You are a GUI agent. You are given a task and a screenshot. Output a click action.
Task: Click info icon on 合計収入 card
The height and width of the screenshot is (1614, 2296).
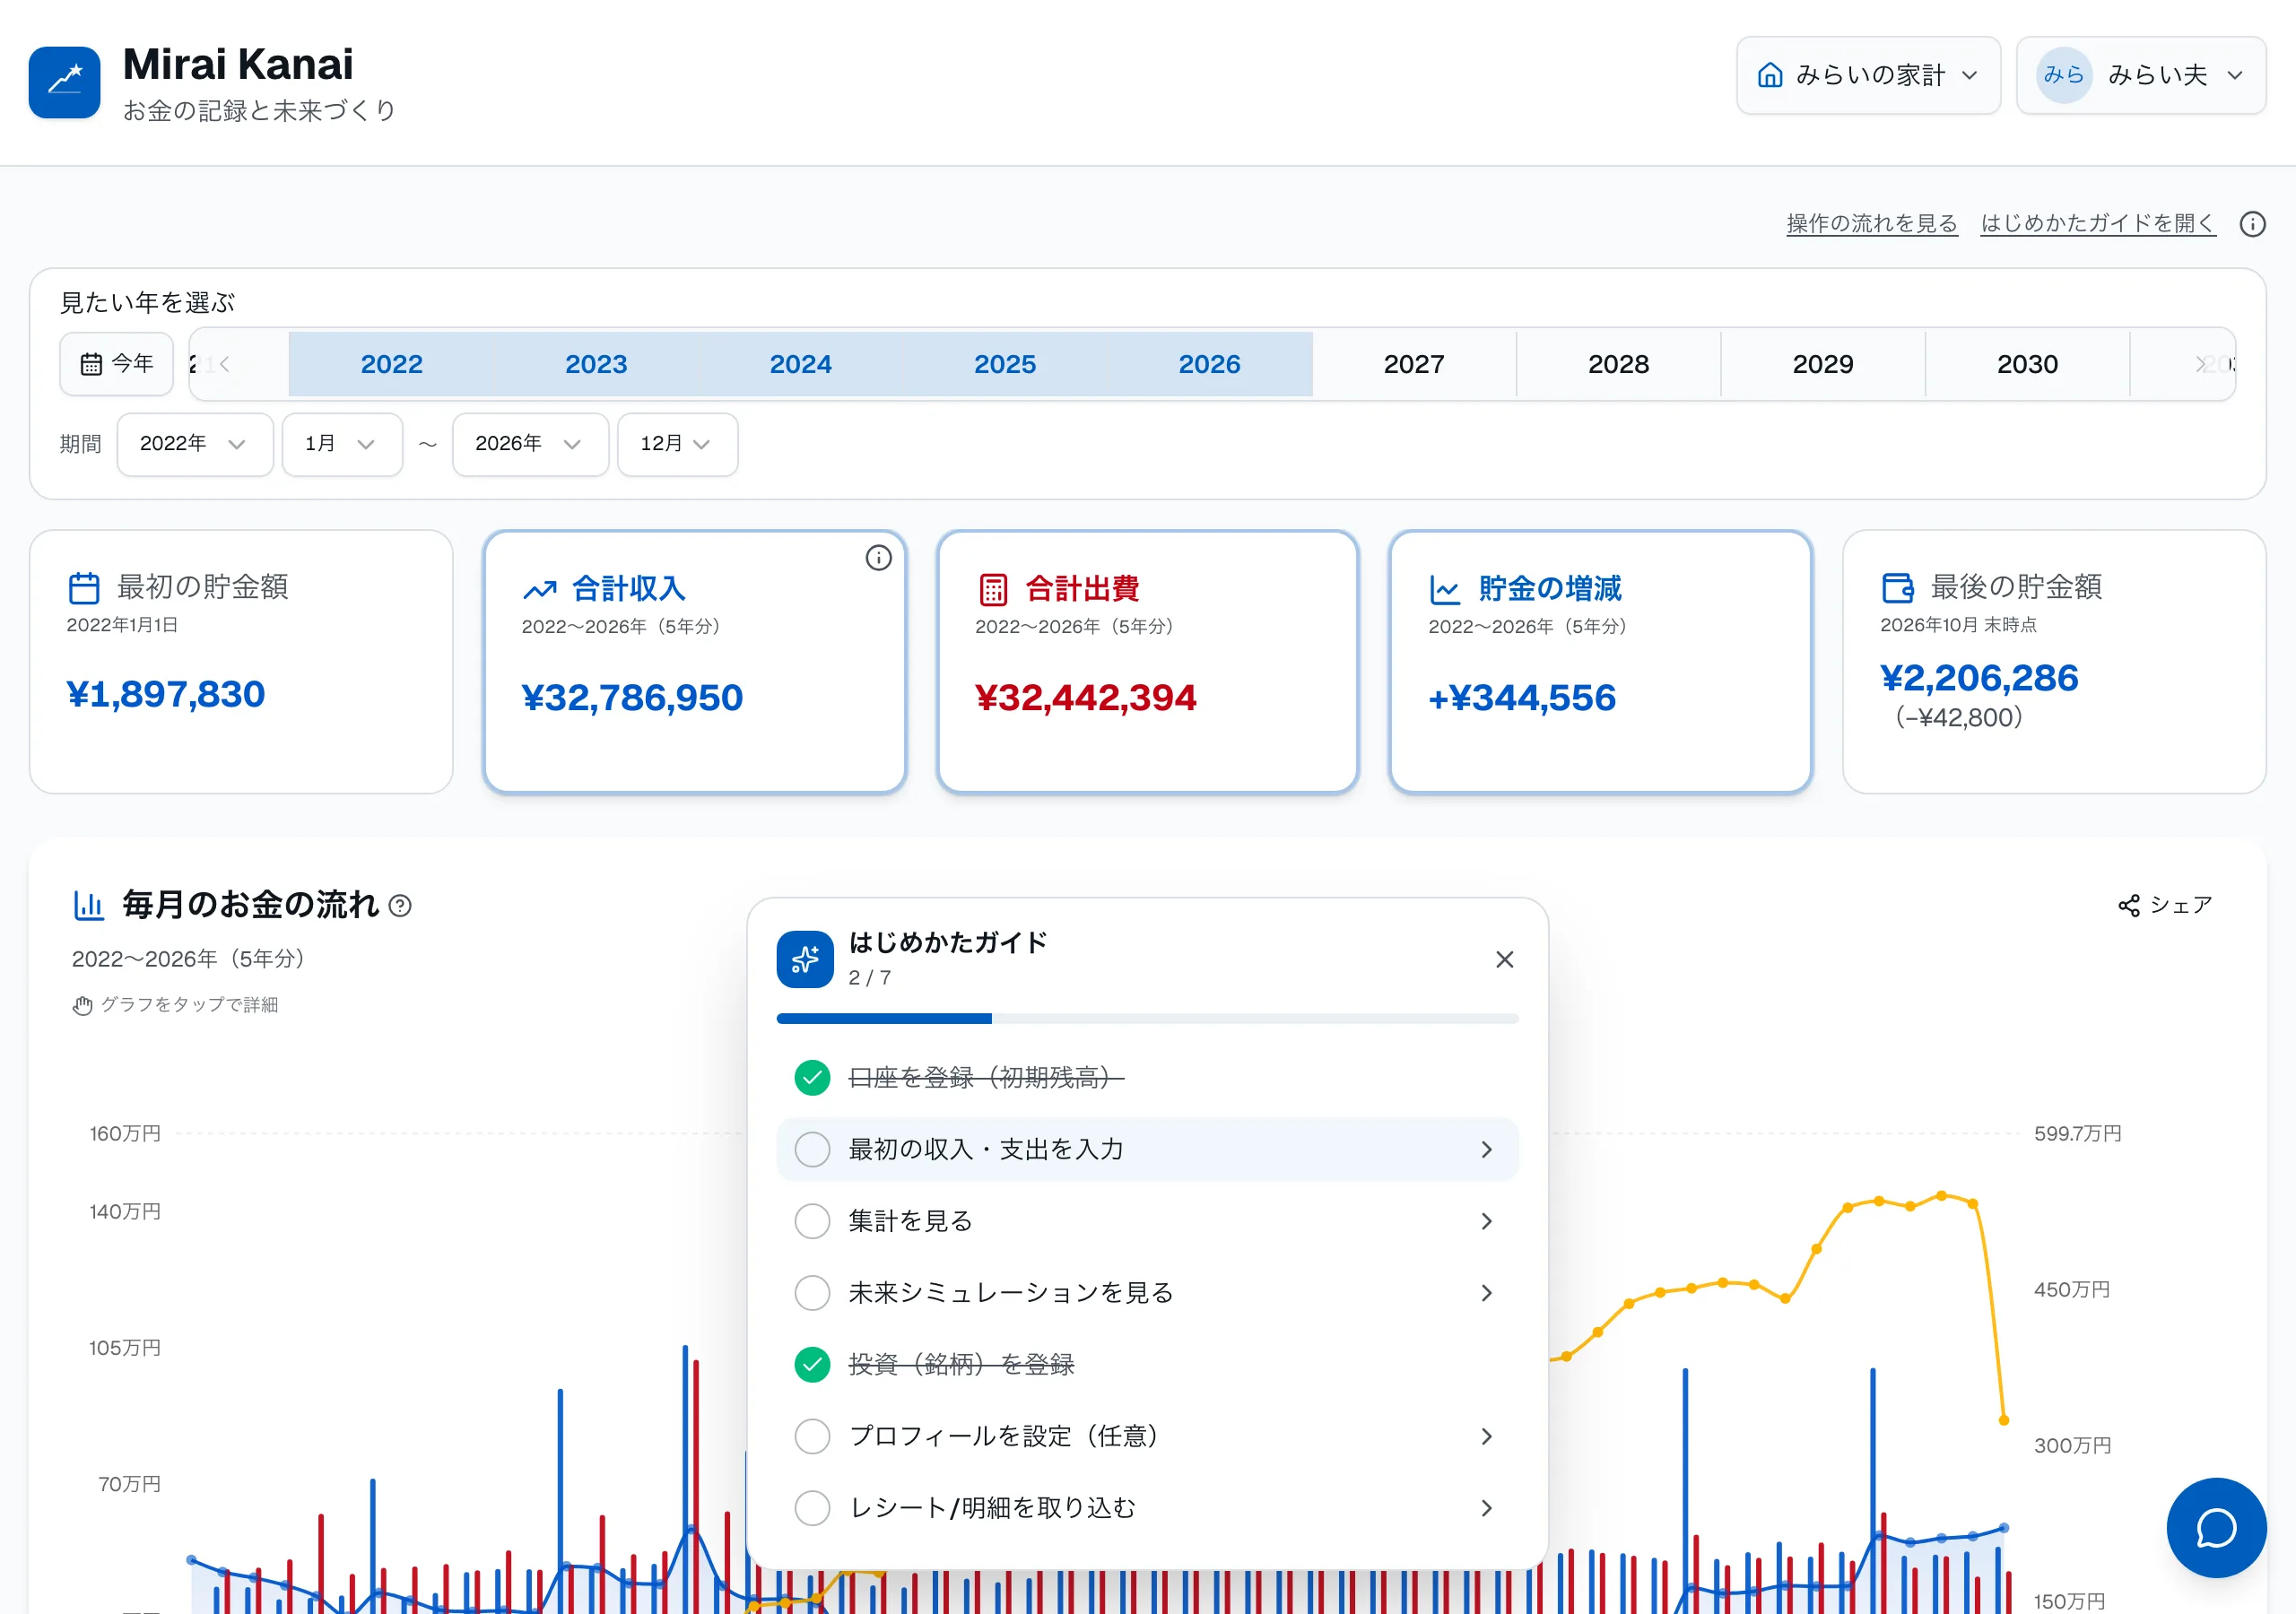pyautogui.click(x=878, y=558)
